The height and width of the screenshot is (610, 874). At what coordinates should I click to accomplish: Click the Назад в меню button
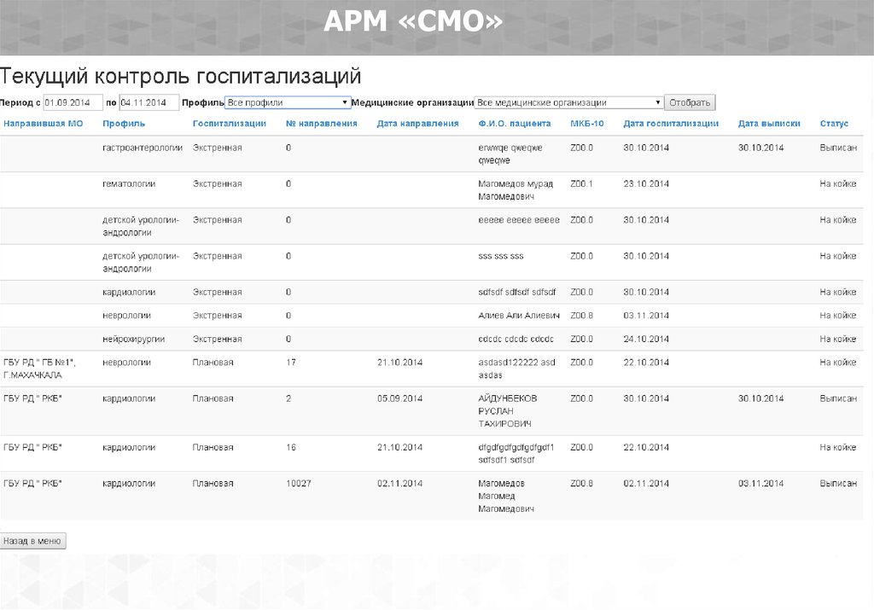(x=32, y=541)
